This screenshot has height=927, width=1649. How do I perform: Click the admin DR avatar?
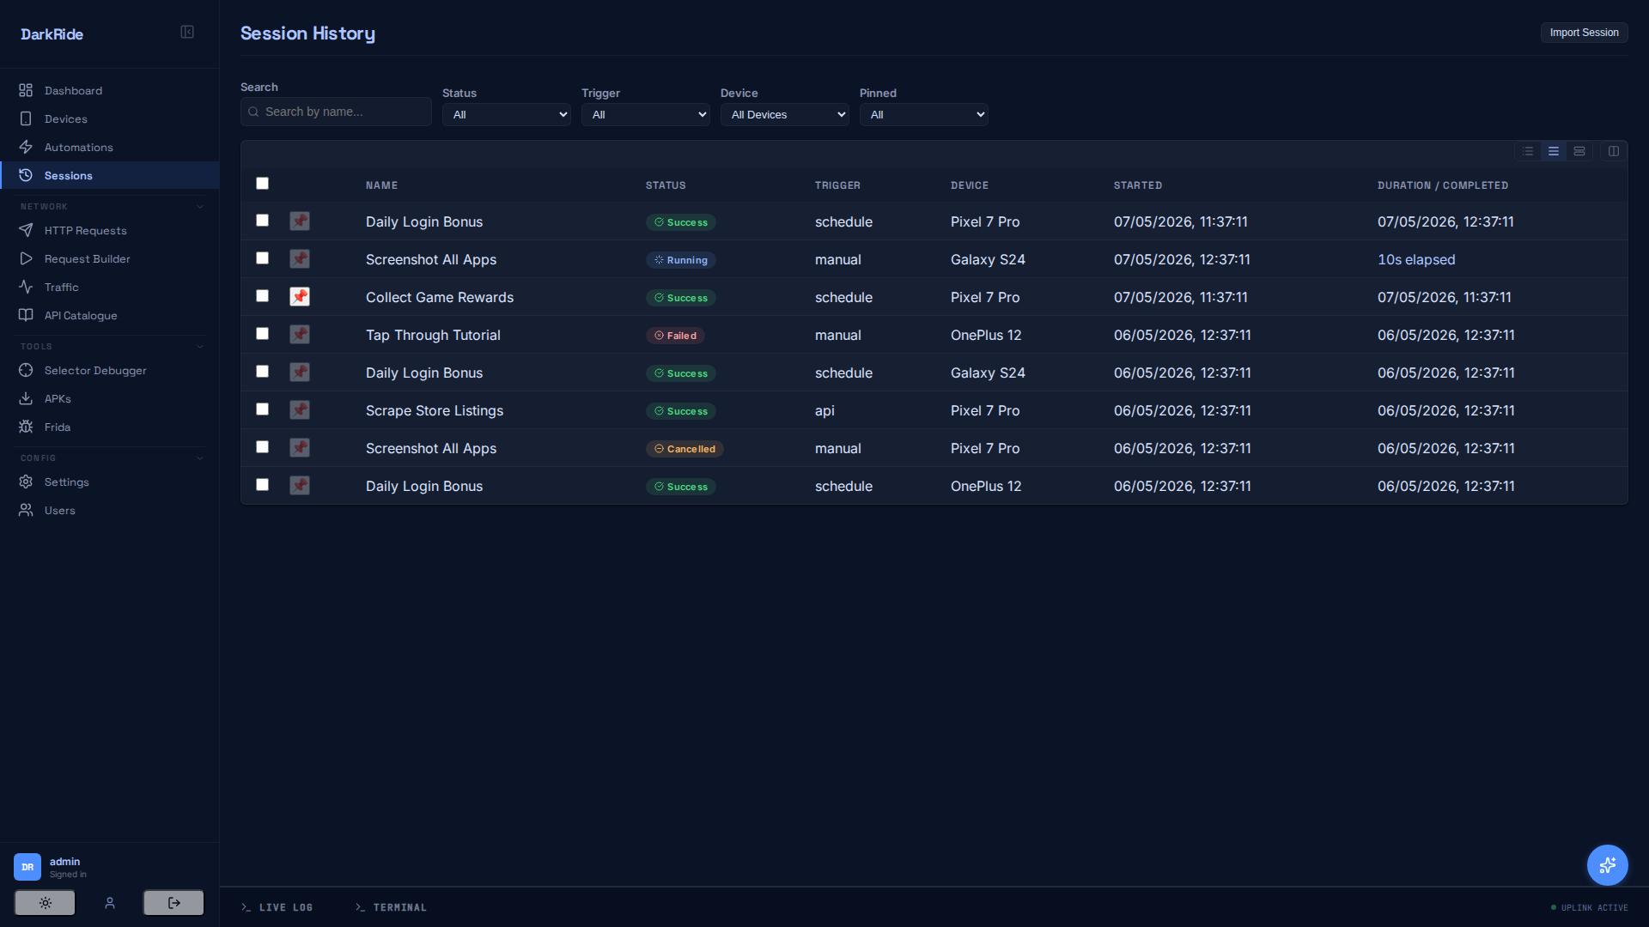(27, 867)
